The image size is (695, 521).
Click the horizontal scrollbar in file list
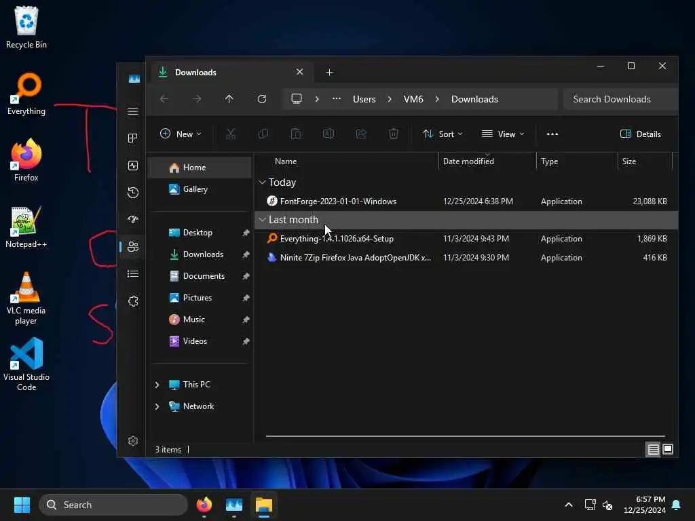pos(466,436)
